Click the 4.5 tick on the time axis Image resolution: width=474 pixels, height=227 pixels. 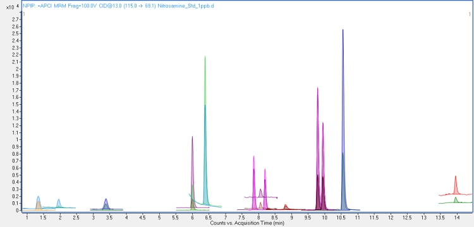pos(143,218)
